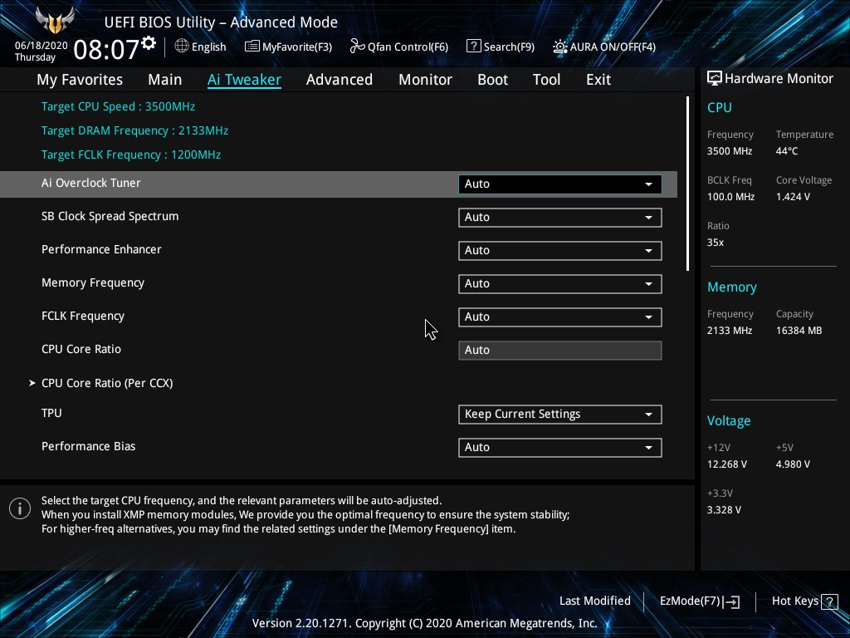
Task: Open the Boot menu
Action: 492,79
